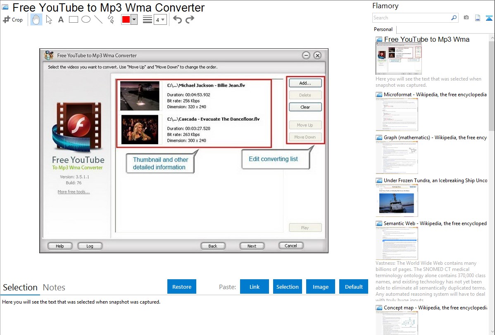This screenshot has height=335, width=495.
Task: Open the Under Frozen Tundra snapshot thumbnail
Action: [397, 200]
